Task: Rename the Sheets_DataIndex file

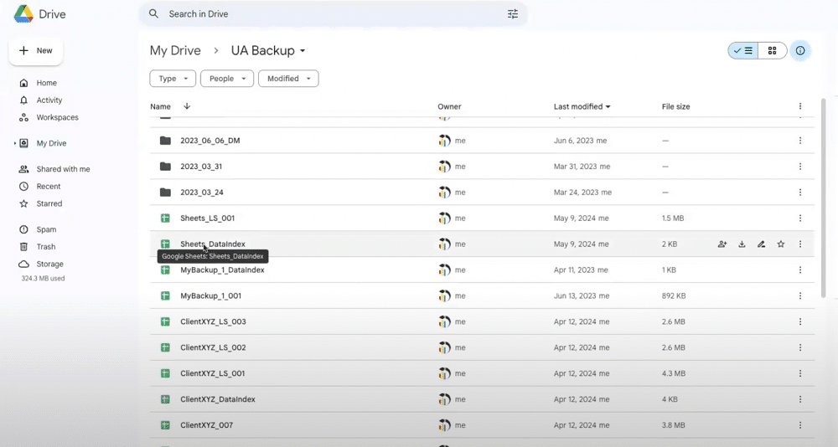Action: pos(761,244)
